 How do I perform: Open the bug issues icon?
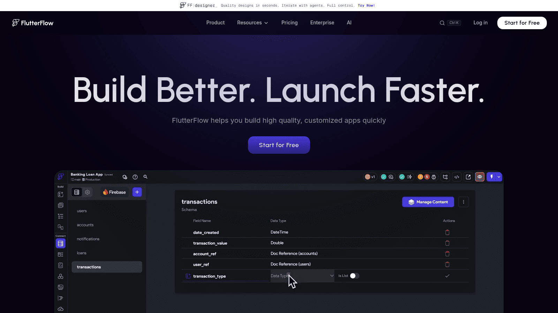(434, 177)
